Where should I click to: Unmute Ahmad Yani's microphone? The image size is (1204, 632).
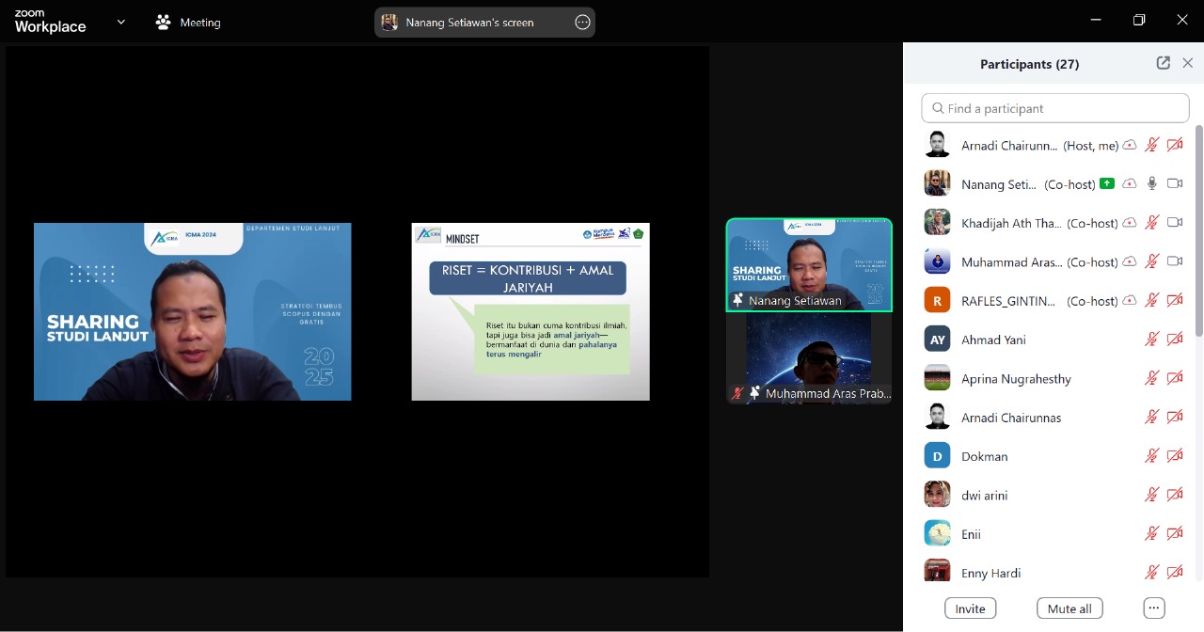click(1151, 340)
